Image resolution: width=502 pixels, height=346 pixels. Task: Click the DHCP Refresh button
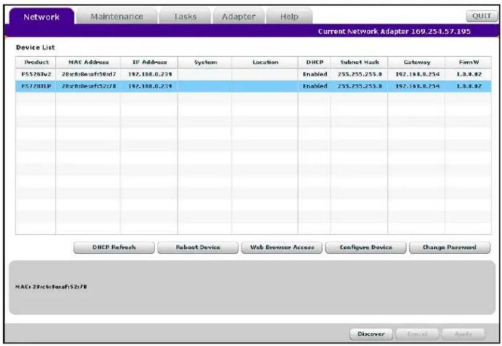click(x=114, y=248)
